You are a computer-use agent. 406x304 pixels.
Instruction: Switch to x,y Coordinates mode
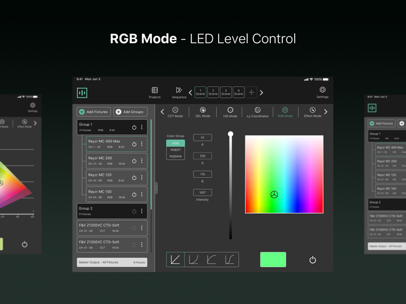pos(258,112)
